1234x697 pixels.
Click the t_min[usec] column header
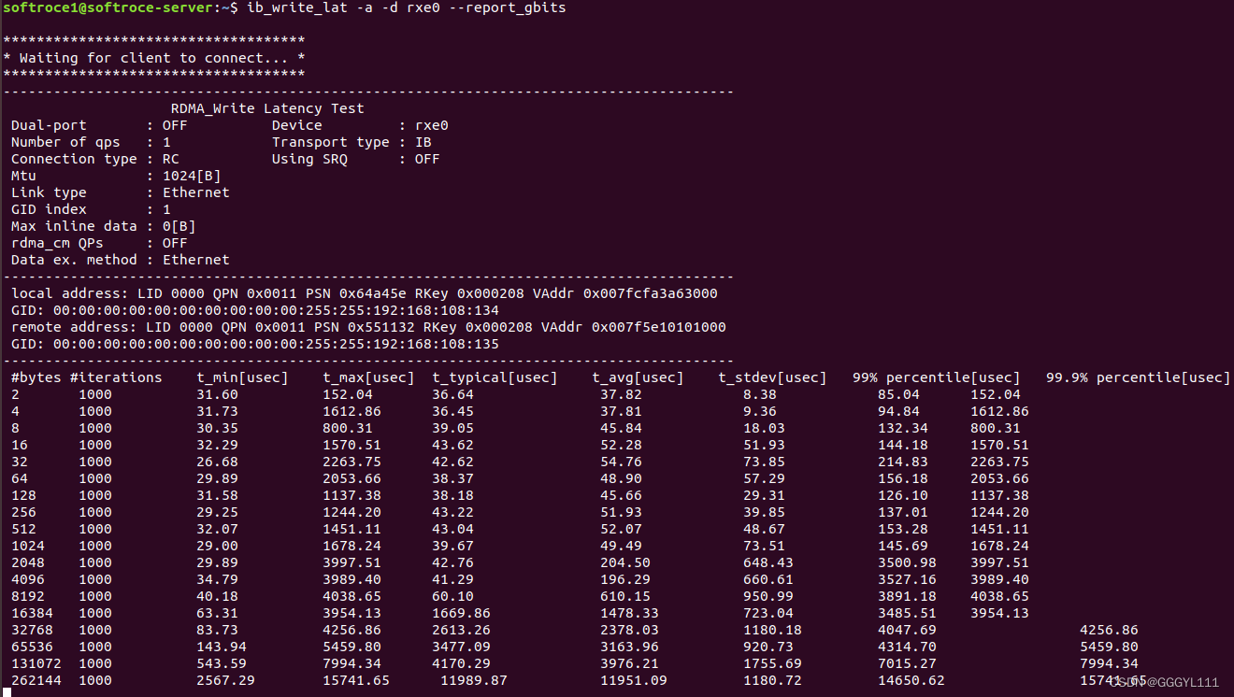coord(242,377)
